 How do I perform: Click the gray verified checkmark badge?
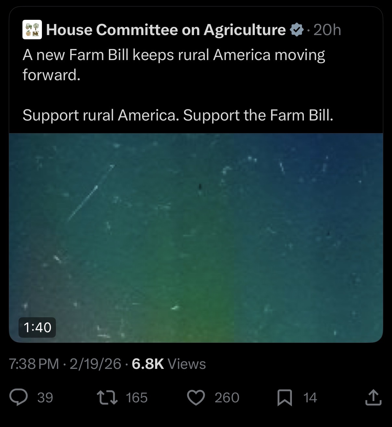296,30
